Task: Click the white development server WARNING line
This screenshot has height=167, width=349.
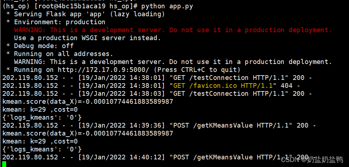Action: coord(173,62)
